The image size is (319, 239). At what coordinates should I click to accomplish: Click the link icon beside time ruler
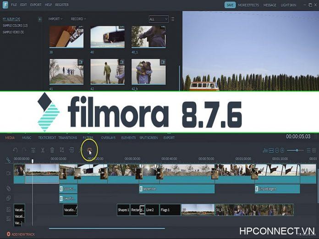[8, 160]
